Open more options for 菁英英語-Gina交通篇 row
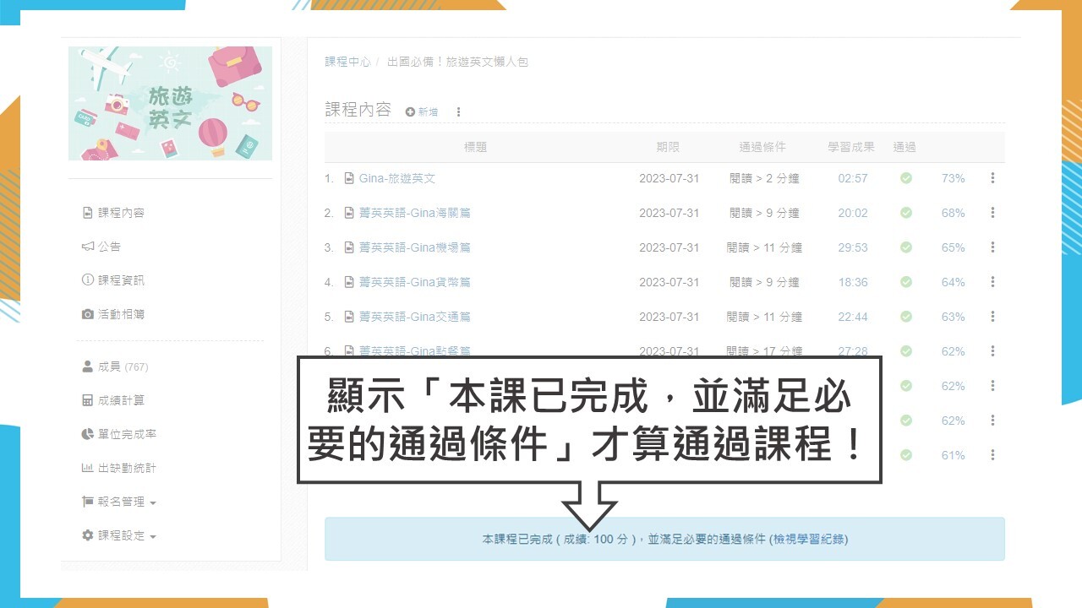Viewport: 1082px width, 608px height. 992,317
